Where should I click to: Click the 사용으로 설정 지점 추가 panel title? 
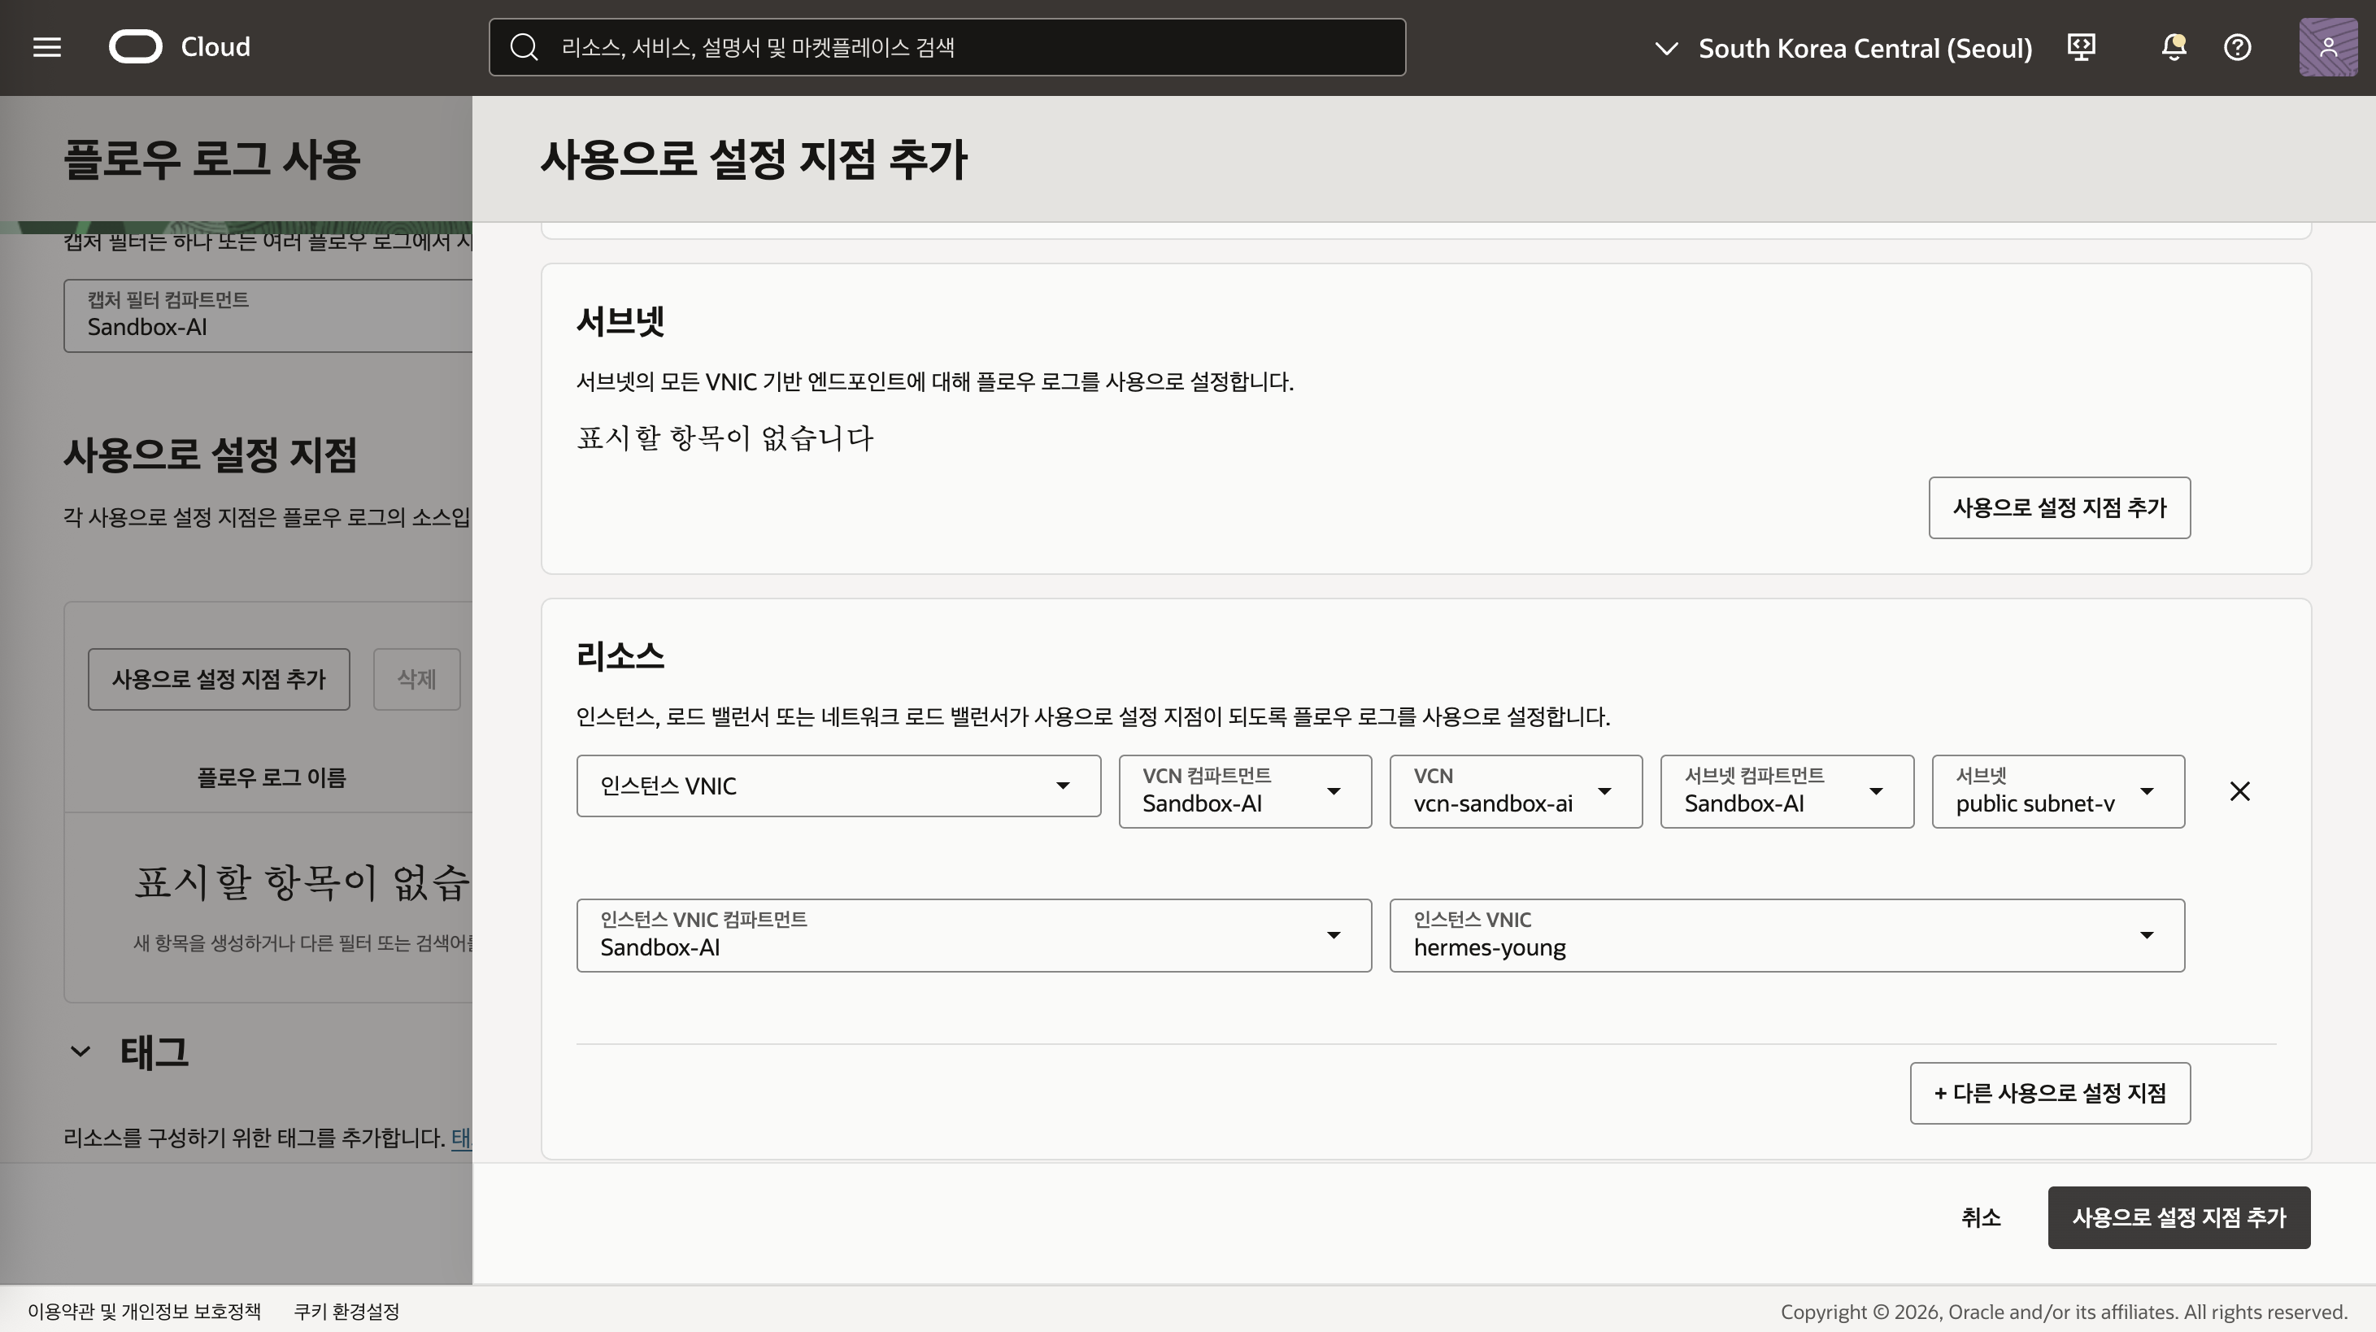[x=754, y=159]
